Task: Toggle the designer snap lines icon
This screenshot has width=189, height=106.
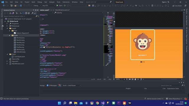Action: [138, 79]
